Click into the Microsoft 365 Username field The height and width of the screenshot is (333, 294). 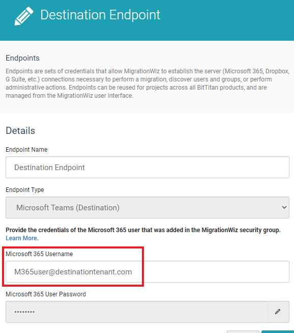pos(148,271)
